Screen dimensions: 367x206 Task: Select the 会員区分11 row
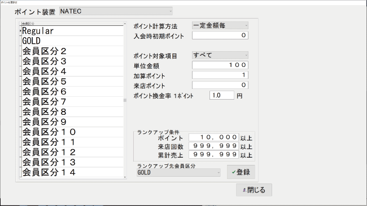(x=73, y=142)
